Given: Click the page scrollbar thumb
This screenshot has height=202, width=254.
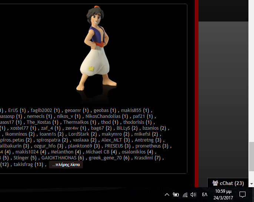Looking at the screenshot, I should [x=251, y=156].
